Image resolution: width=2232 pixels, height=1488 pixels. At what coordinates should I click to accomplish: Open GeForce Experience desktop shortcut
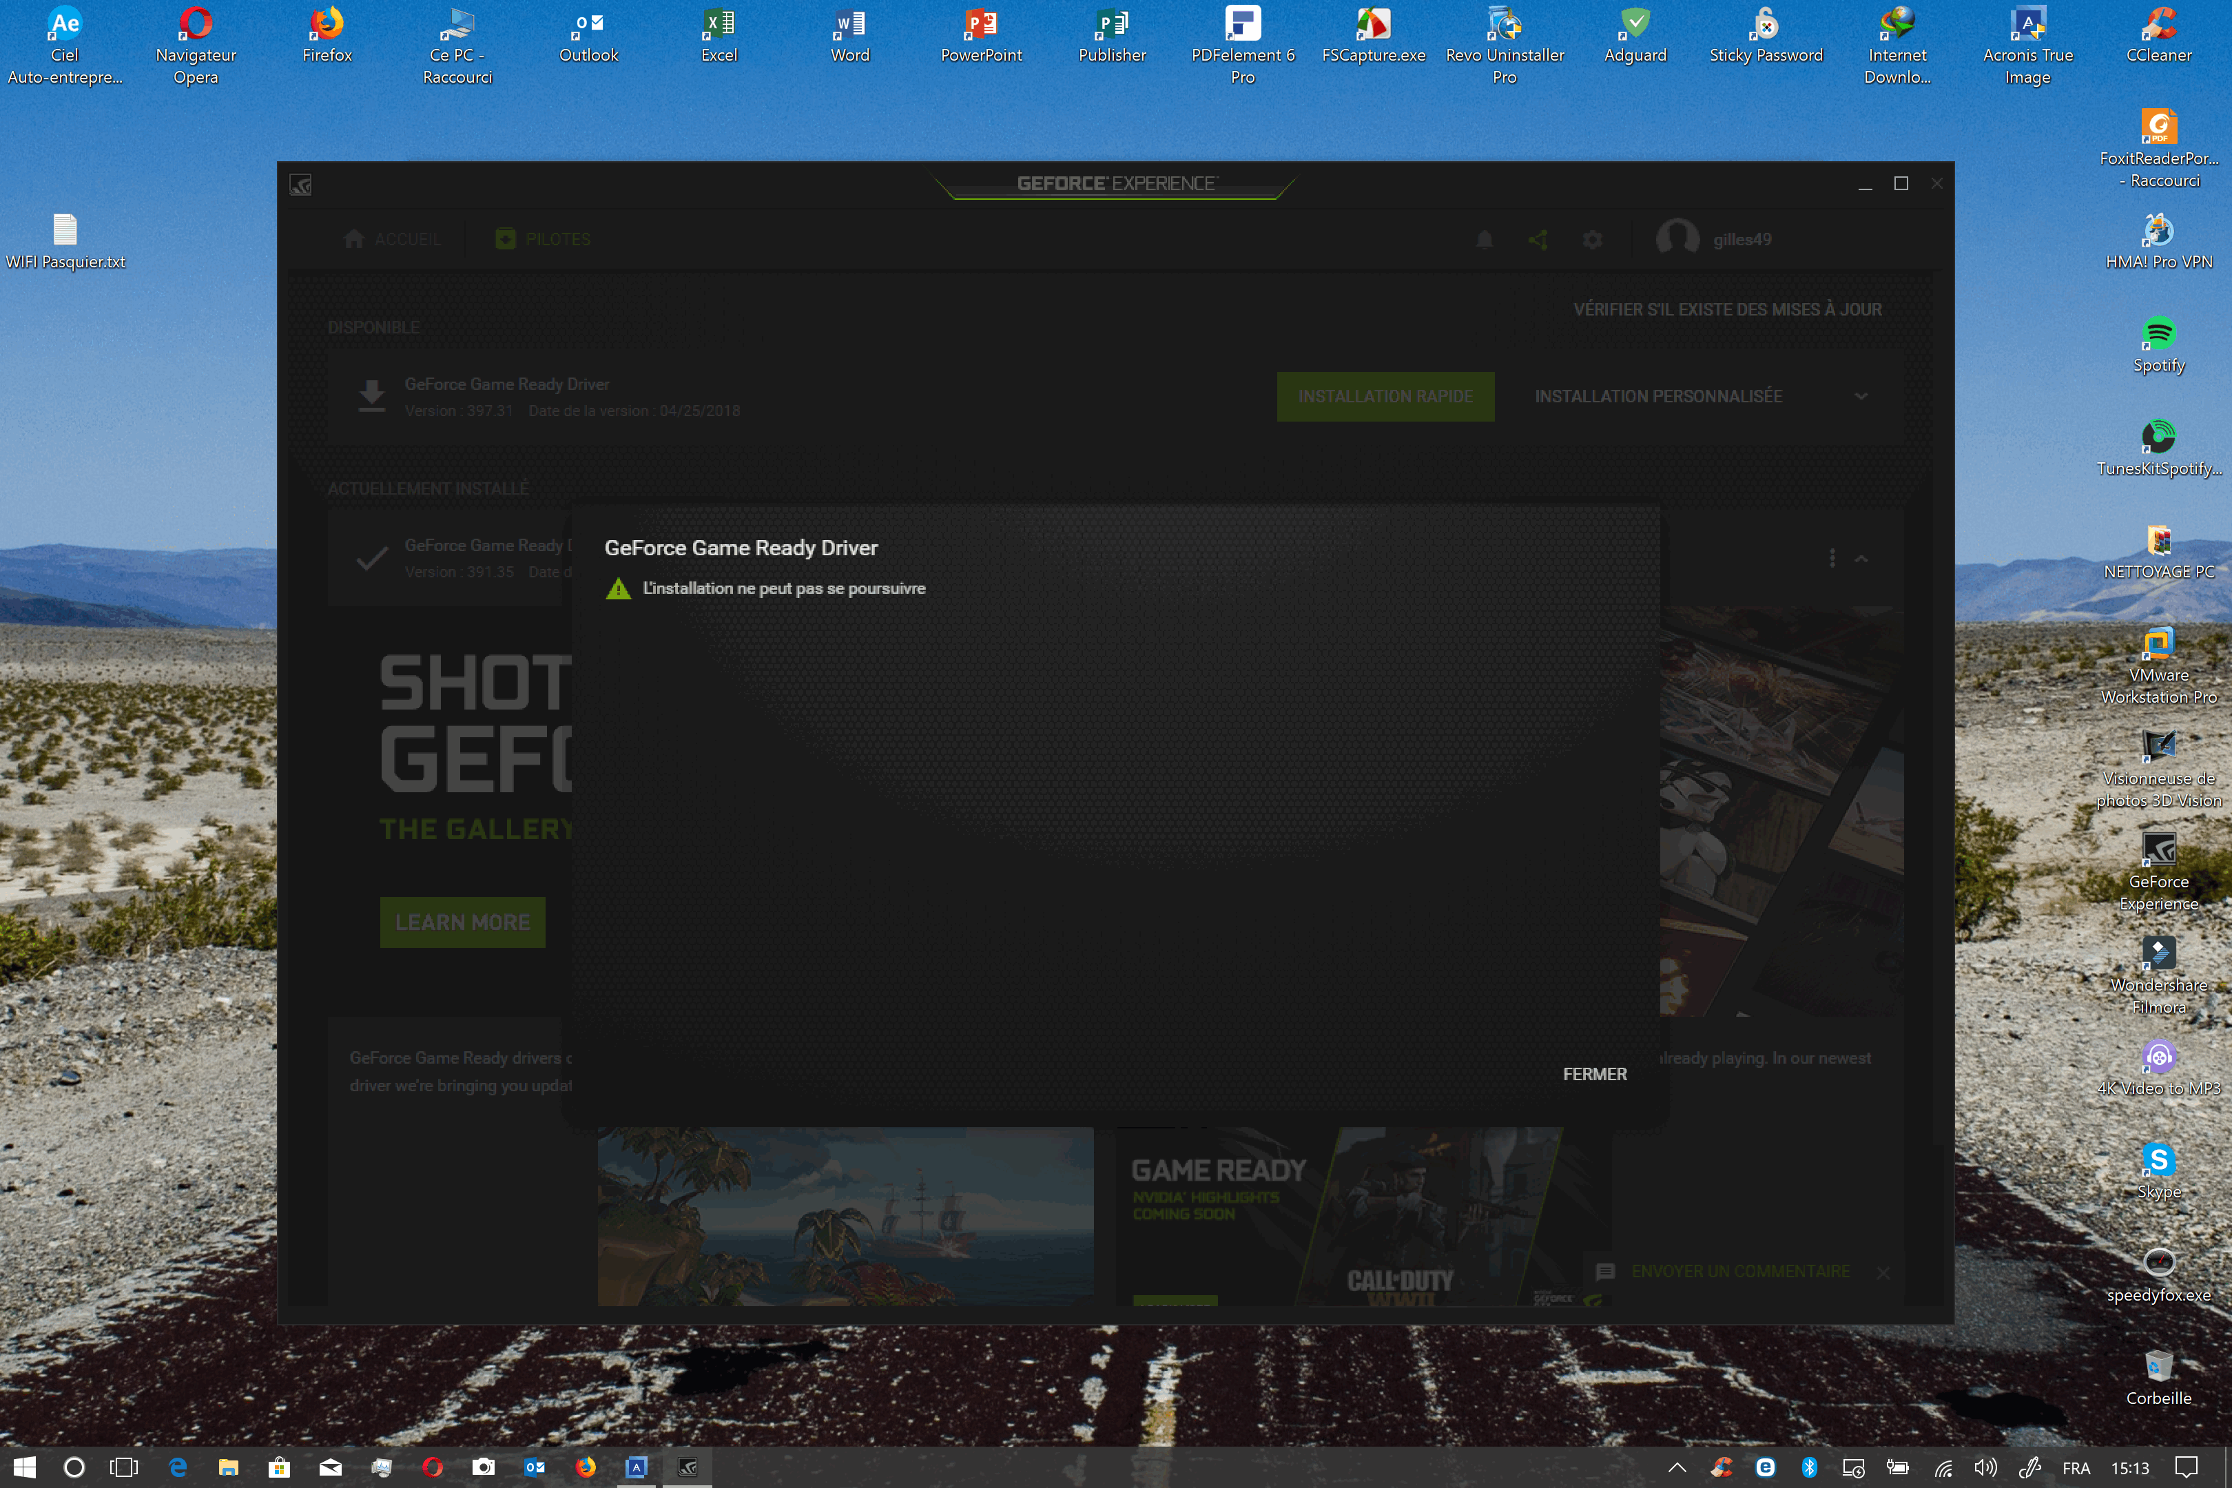tap(2158, 850)
